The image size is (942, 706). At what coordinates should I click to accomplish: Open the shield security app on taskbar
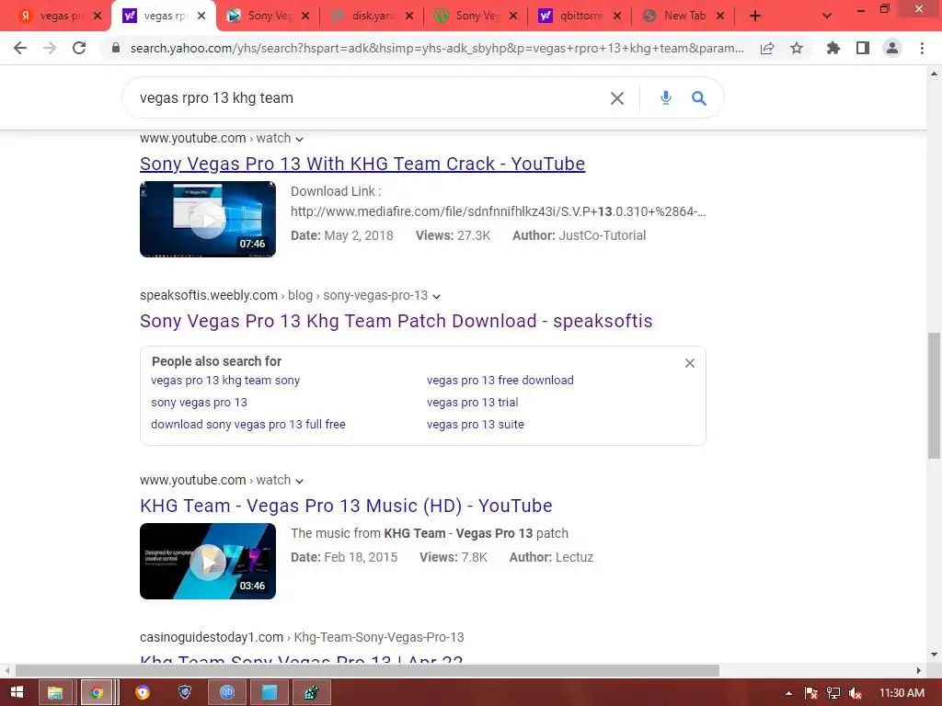pos(185,693)
